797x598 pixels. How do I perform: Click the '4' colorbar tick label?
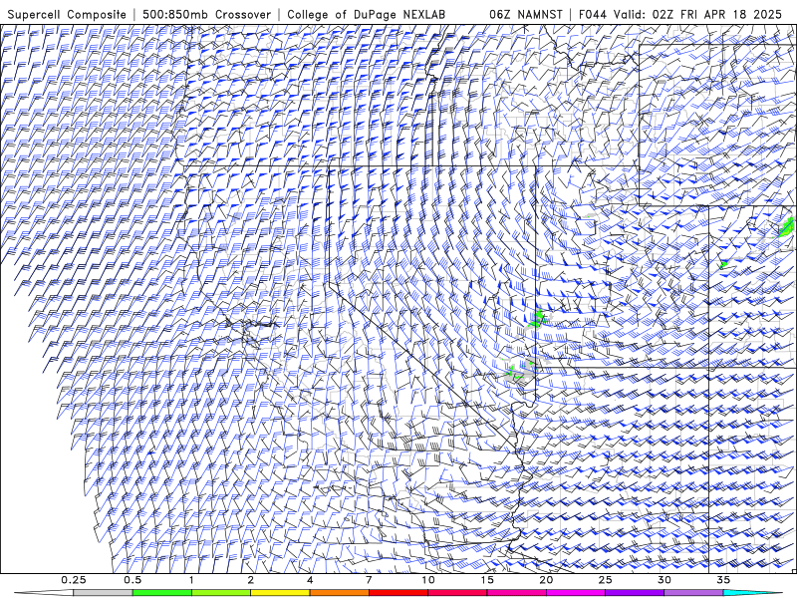coord(310,580)
